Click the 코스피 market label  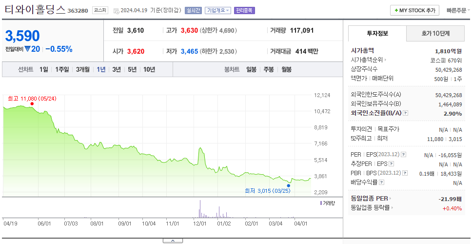100,11
